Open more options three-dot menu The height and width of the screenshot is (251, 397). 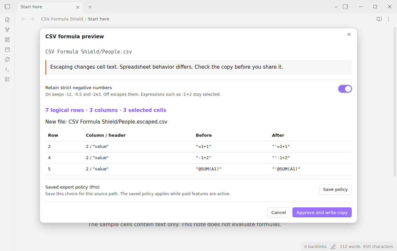click(x=388, y=19)
